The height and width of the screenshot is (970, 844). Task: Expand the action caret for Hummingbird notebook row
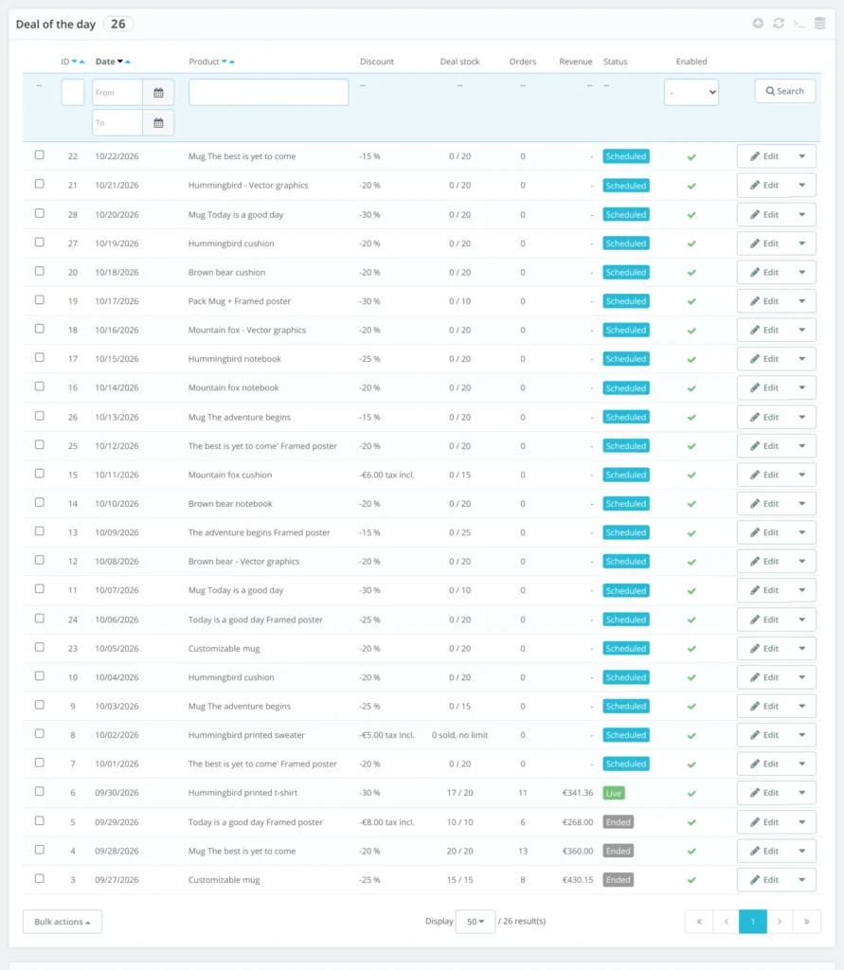[802, 359]
